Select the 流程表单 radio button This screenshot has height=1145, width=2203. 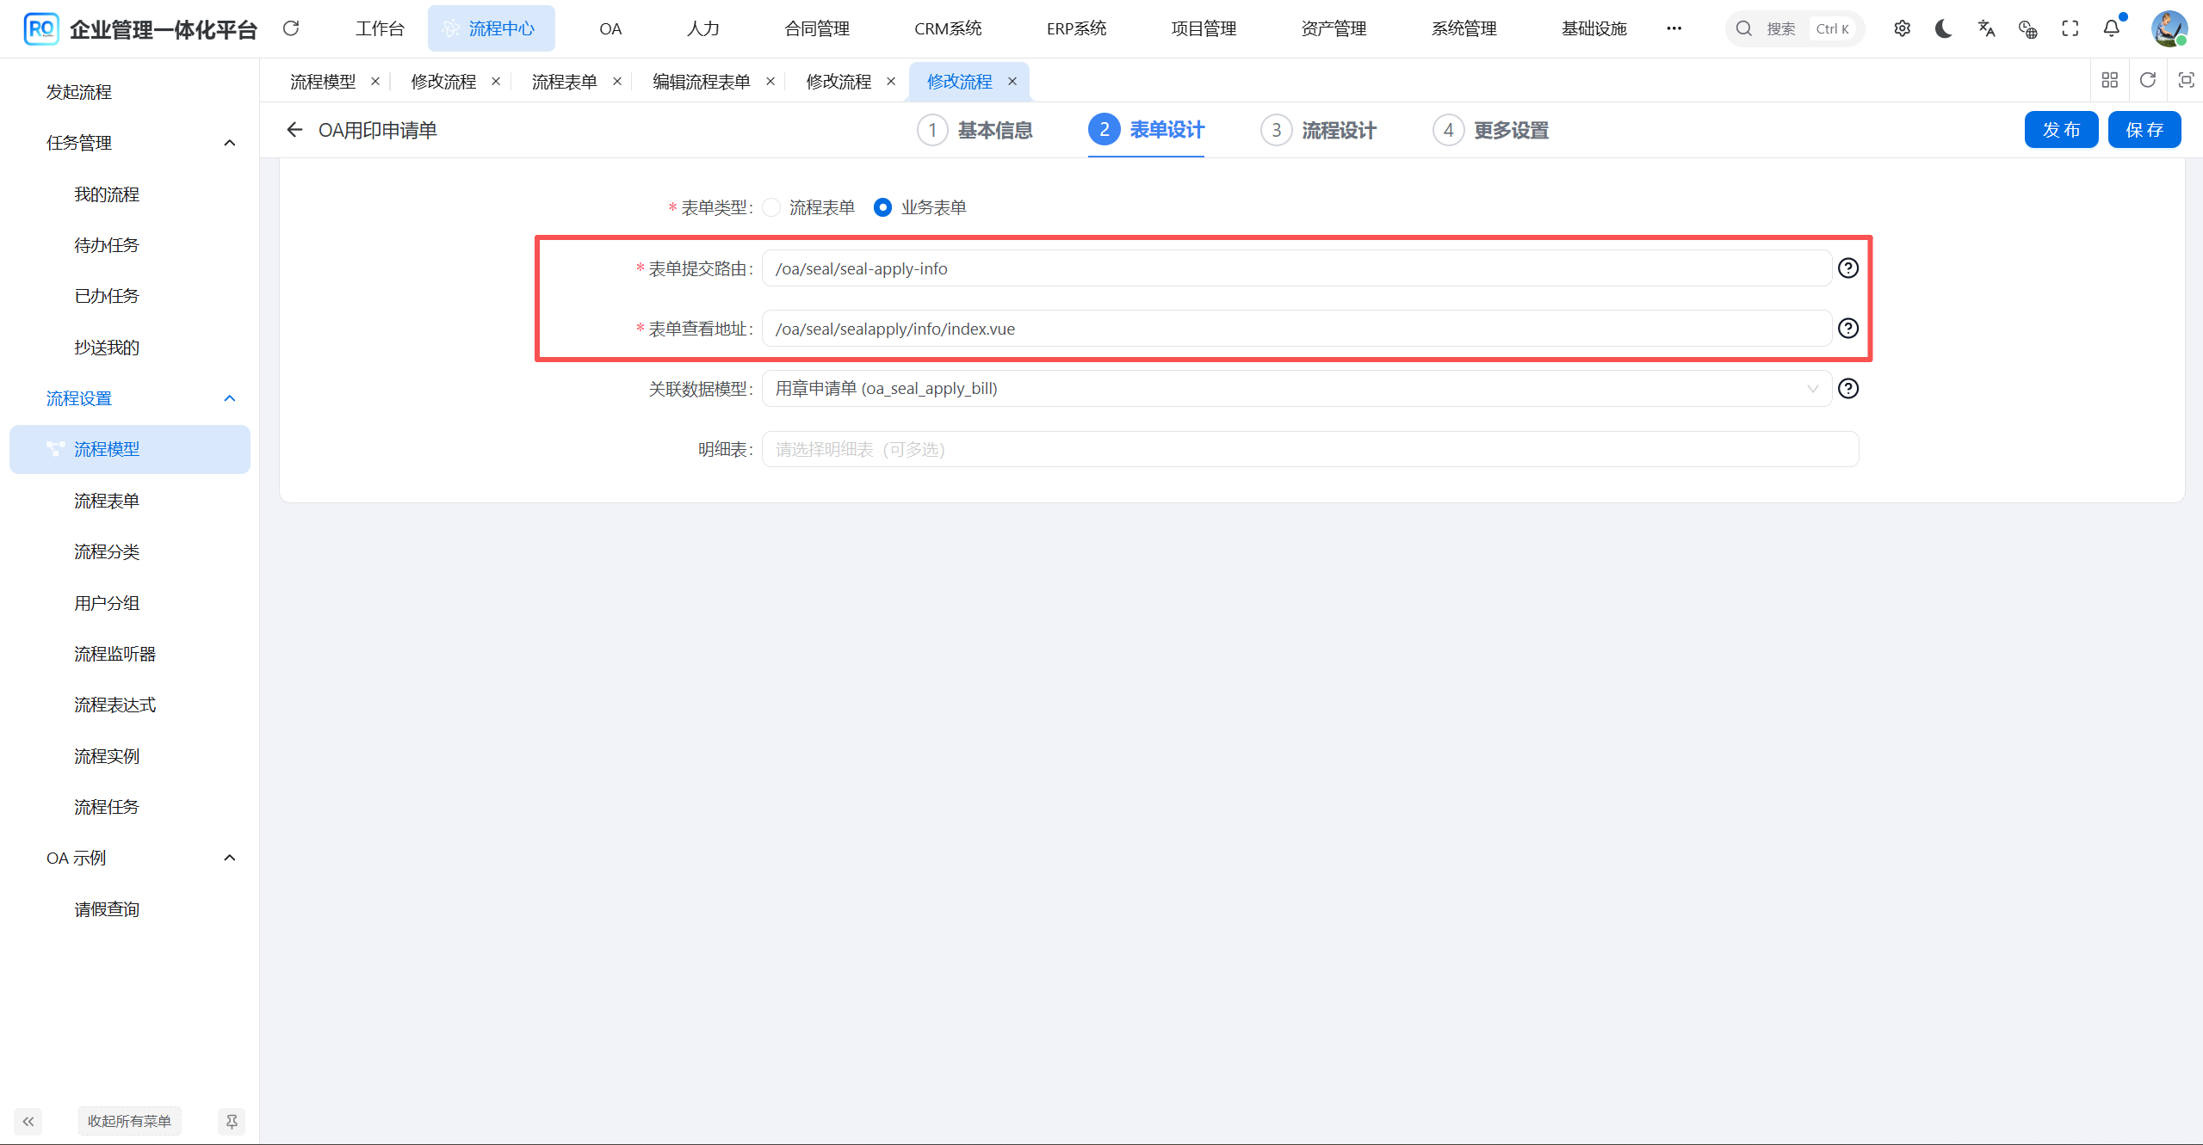point(771,207)
